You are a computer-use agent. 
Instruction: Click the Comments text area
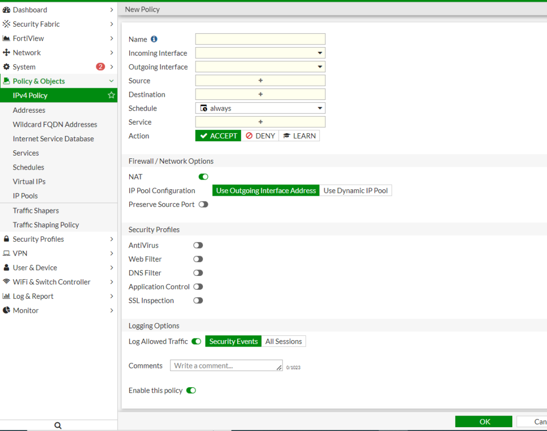coord(226,365)
